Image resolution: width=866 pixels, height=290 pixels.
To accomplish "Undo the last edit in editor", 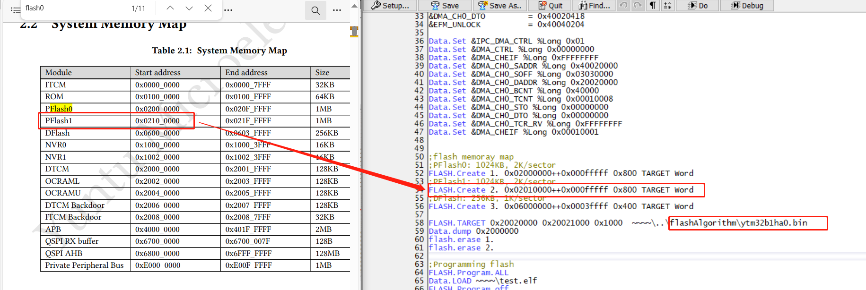I will pyautogui.click(x=624, y=5).
